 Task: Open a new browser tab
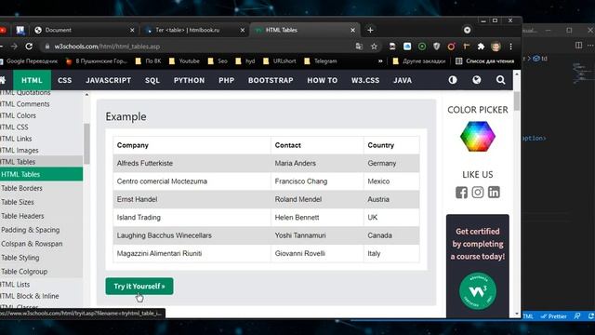370,30
